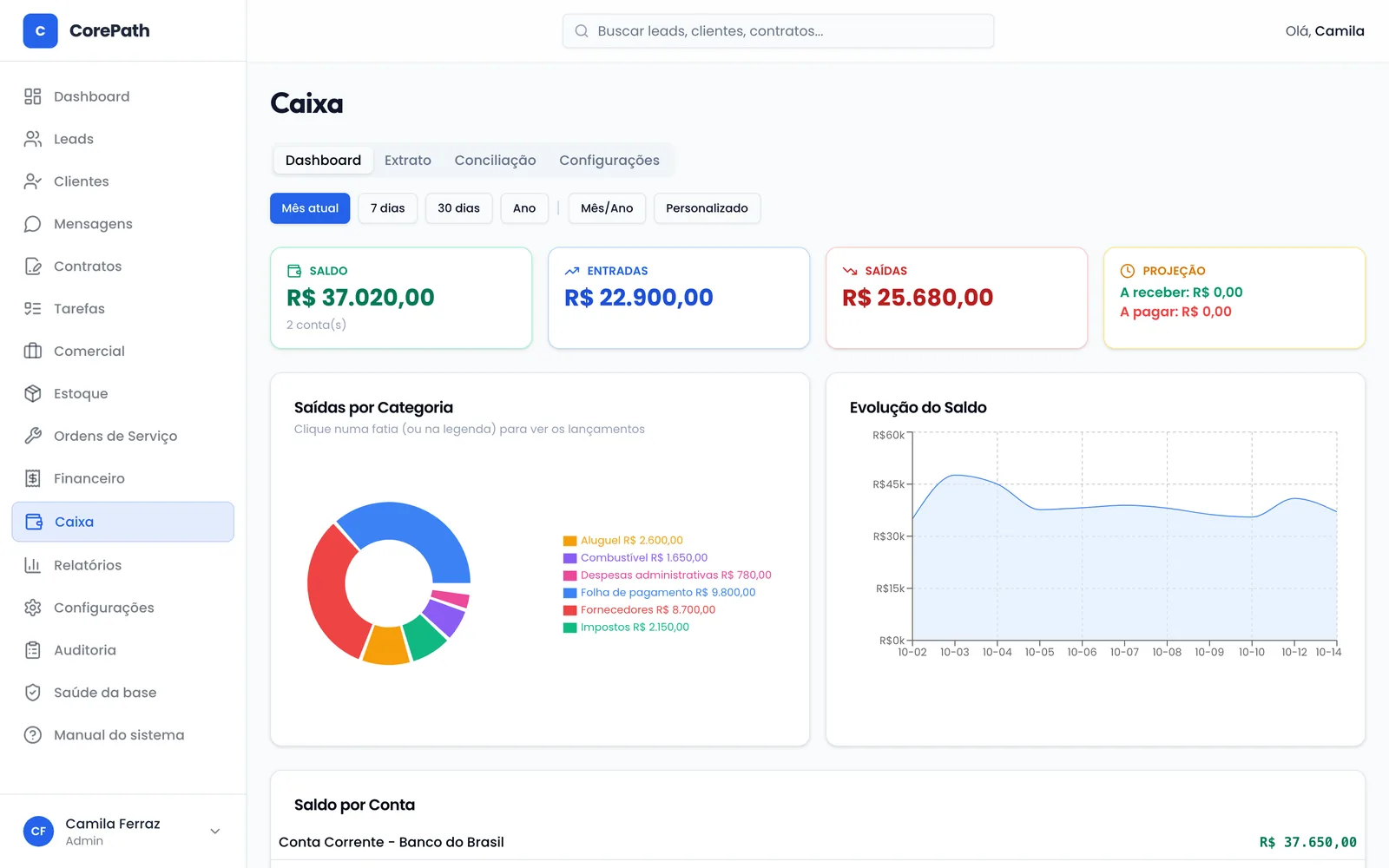Switch to the Conciliação tab
Image resolution: width=1389 pixels, height=868 pixels.
click(495, 161)
